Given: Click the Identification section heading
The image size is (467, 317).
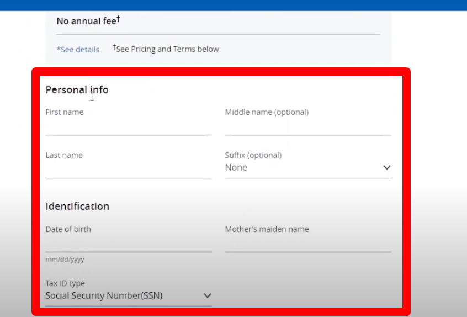Looking at the screenshot, I should coord(77,206).
